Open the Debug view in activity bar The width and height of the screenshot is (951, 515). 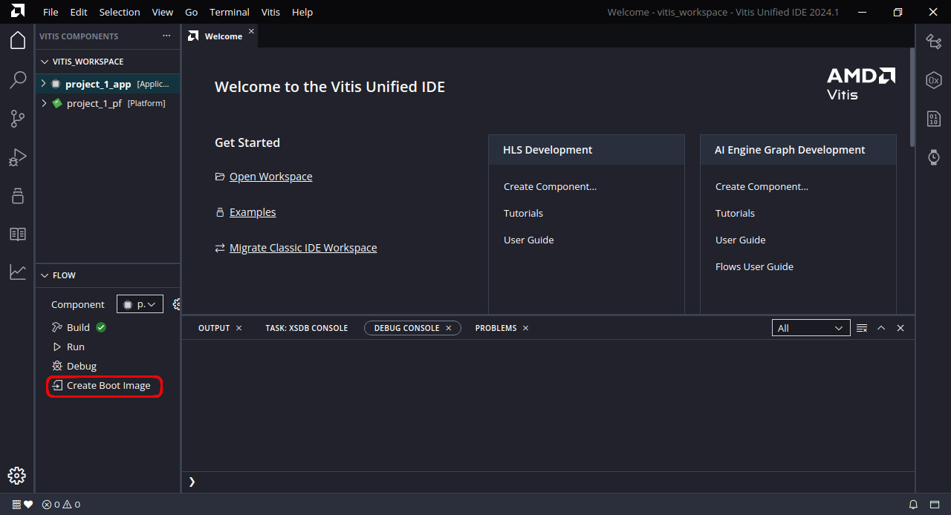tap(18, 157)
